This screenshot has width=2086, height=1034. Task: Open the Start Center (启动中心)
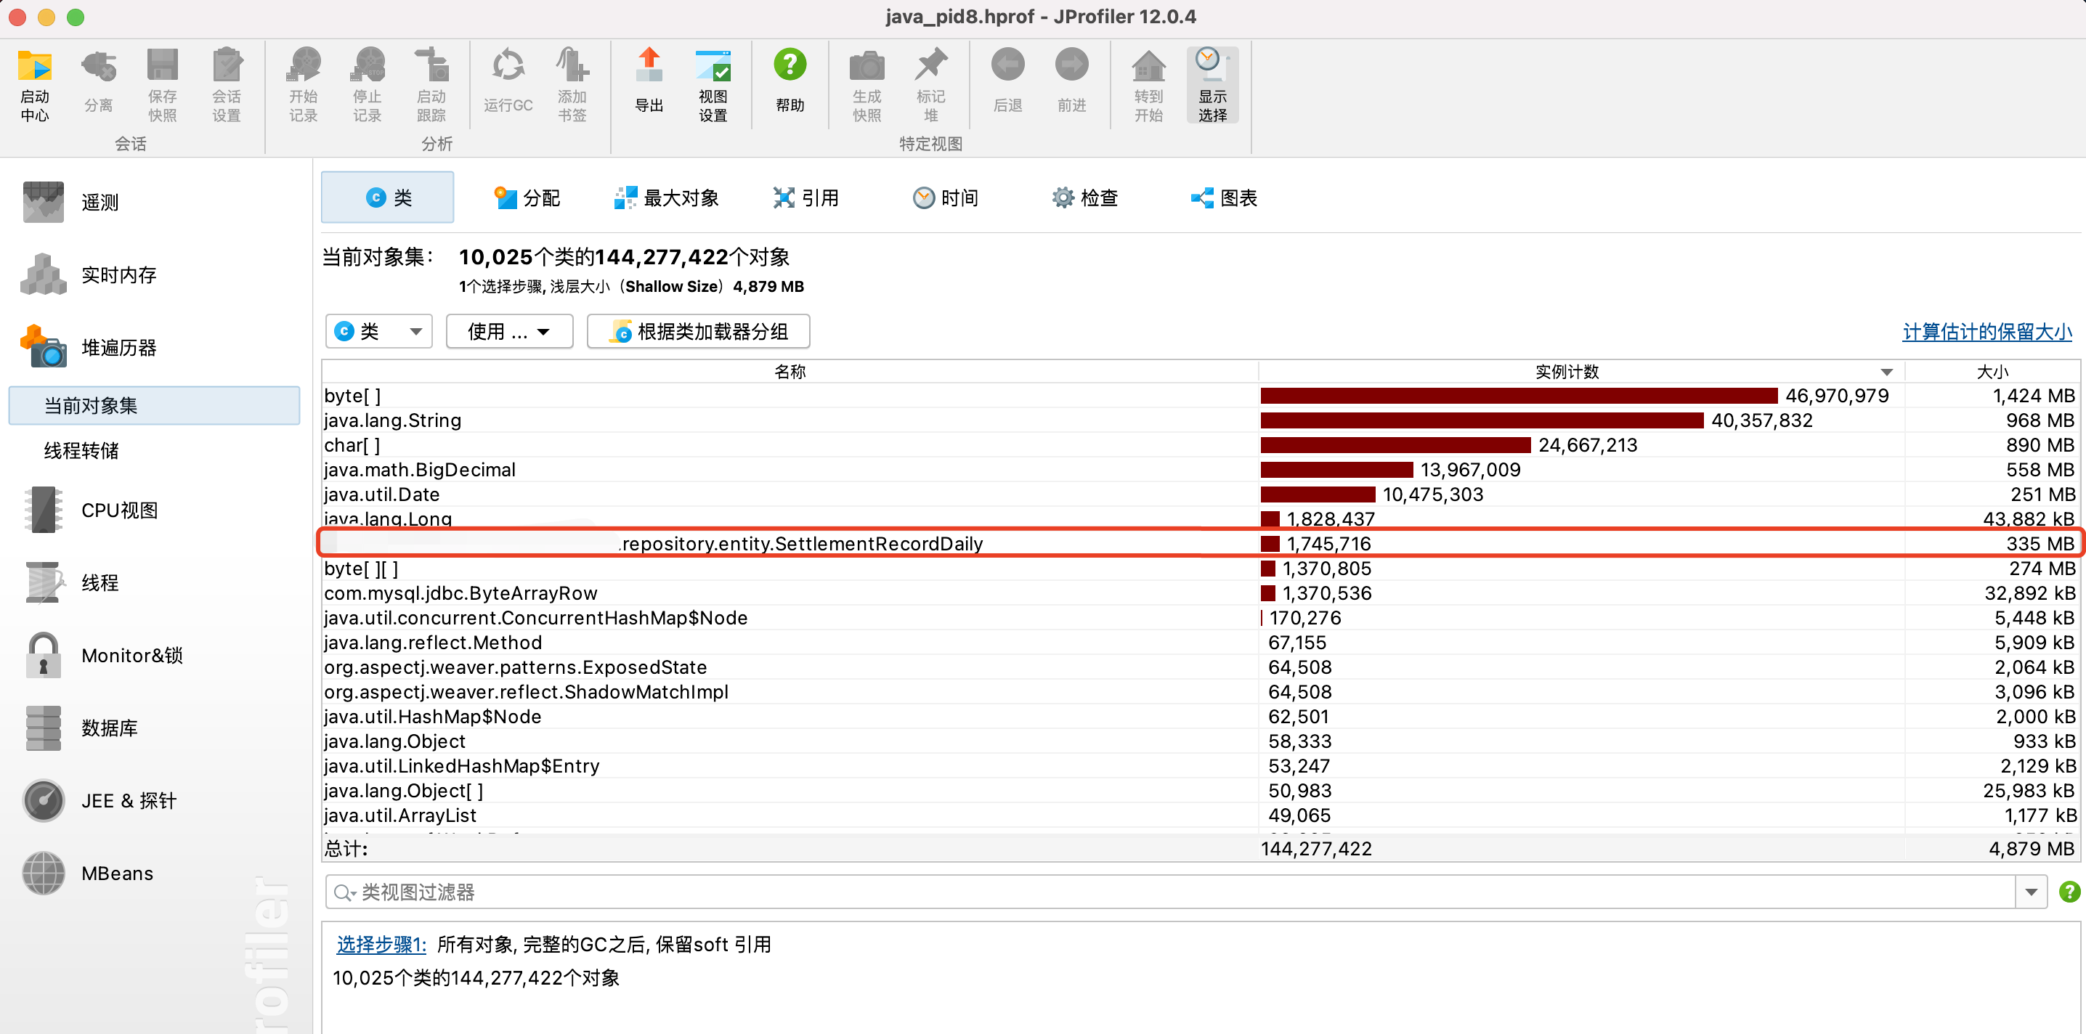coord(35,85)
